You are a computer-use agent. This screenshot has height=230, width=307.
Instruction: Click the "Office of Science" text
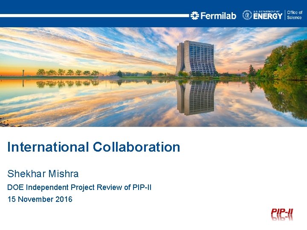point(295,15)
